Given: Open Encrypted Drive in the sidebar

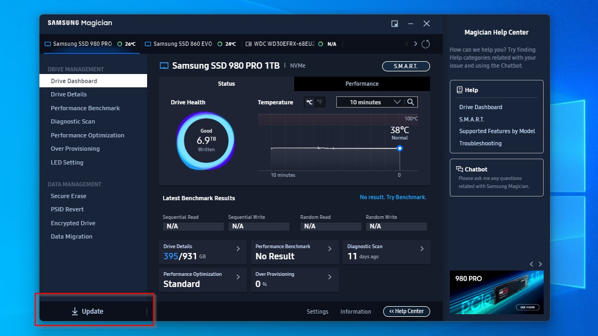Looking at the screenshot, I should point(73,223).
